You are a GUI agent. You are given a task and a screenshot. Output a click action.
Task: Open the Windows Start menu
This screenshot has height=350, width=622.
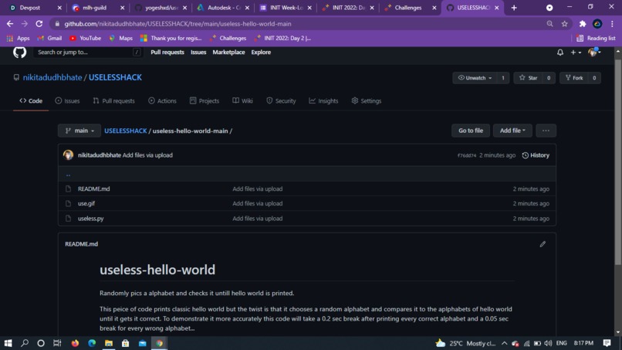click(x=8, y=343)
